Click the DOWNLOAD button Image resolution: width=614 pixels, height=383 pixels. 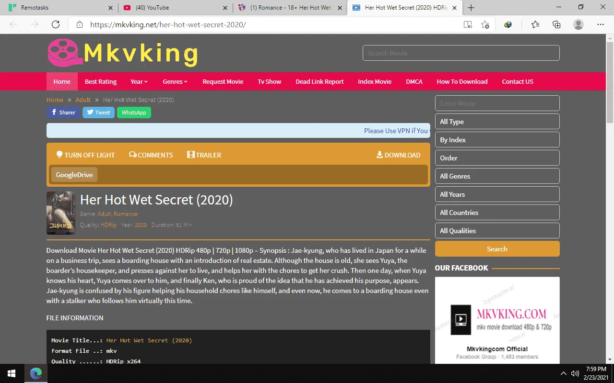(x=398, y=155)
